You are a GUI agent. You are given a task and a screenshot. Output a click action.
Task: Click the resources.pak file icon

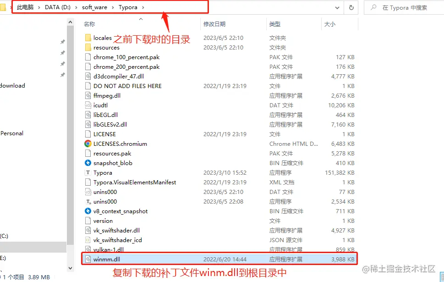coord(88,153)
